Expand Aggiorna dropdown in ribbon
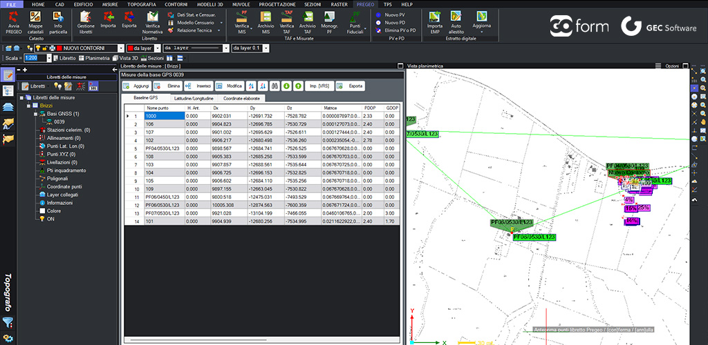 click(x=481, y=32)
